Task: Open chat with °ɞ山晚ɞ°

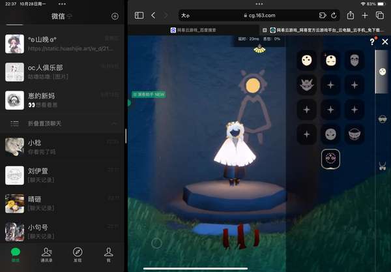Action: [x=62, y=44]
